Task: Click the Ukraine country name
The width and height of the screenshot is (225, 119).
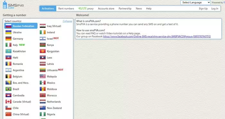Action: click(x=17, y=32)
